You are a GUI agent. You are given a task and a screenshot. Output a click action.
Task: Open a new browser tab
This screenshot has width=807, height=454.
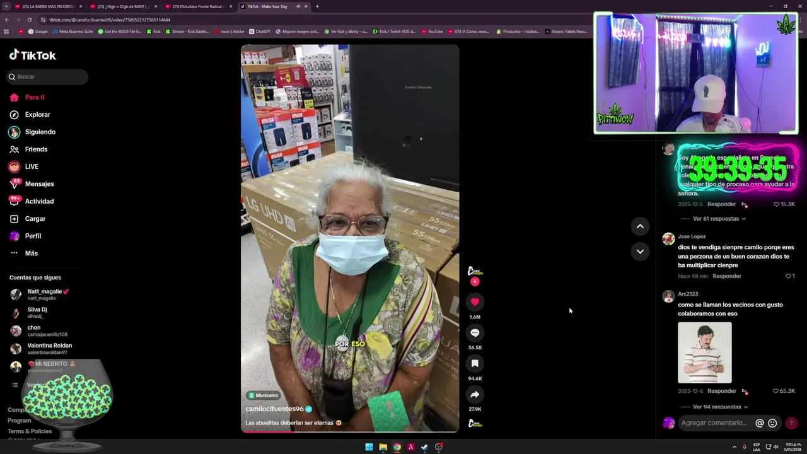(x=317, y=6)
